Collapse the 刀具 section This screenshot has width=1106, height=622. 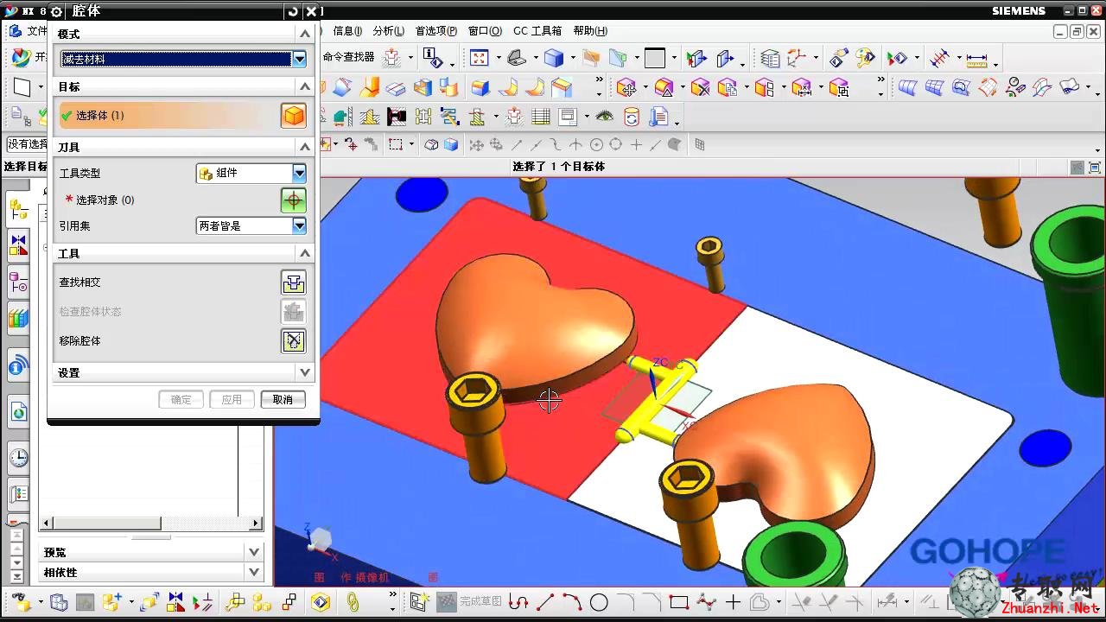tap(305, 147)
